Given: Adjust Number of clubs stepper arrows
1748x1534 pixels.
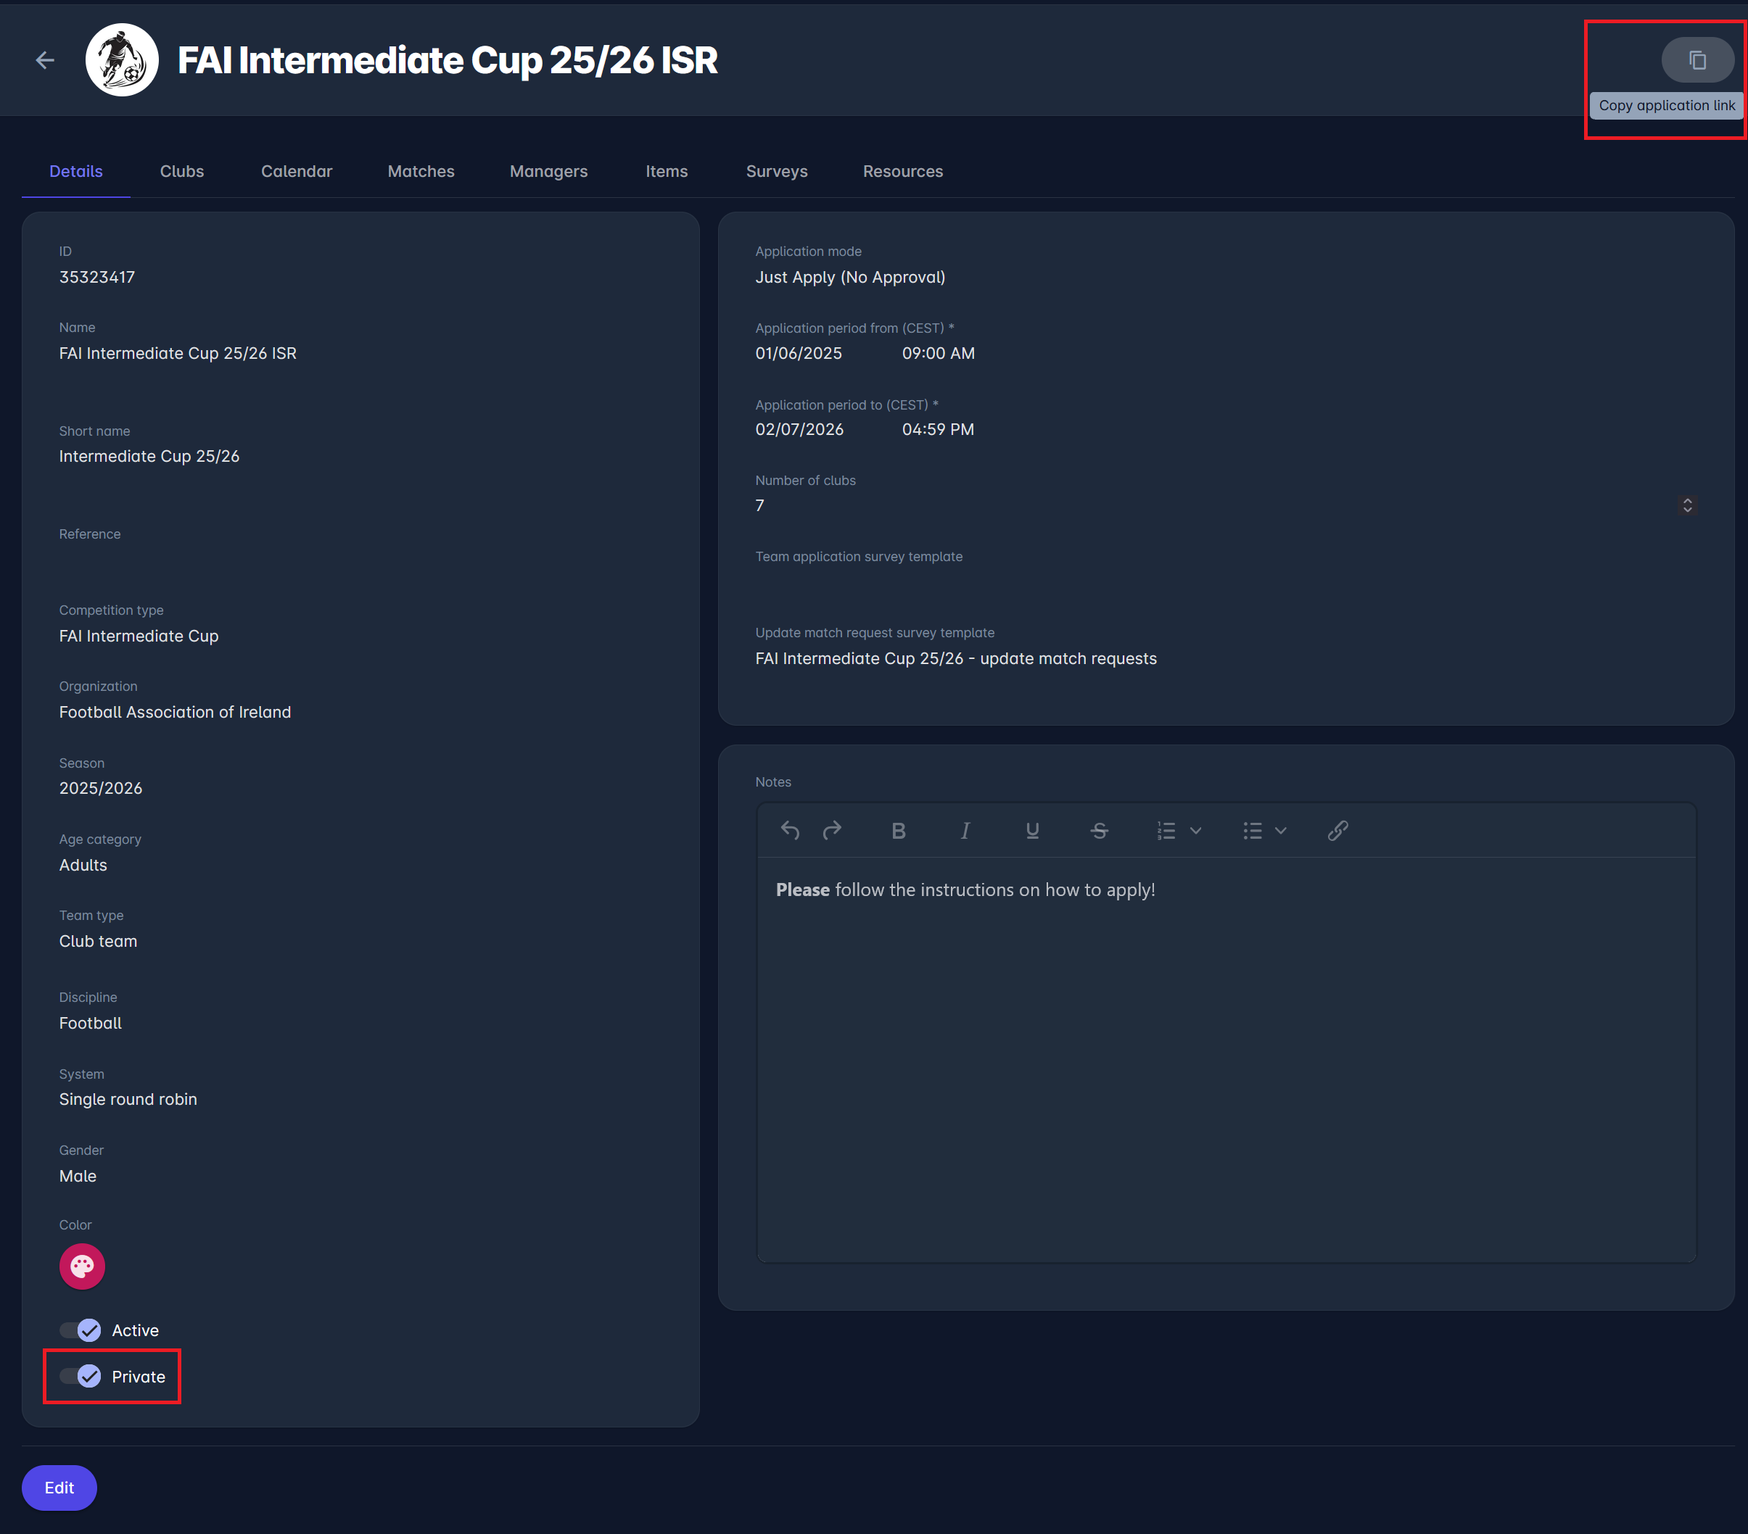Looking at the screenshot, I should click(1687, 505).
